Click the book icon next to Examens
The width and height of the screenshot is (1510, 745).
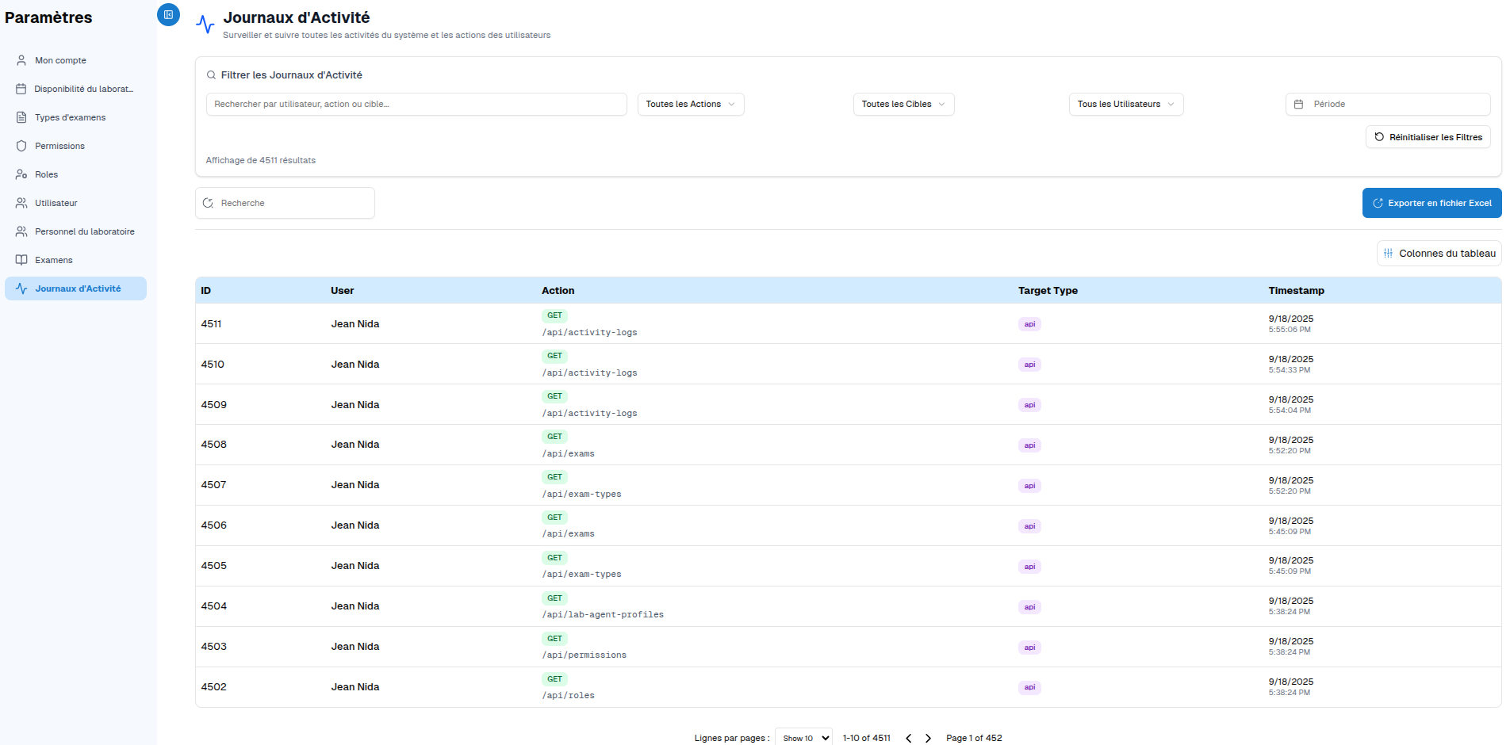click(21, 260)
